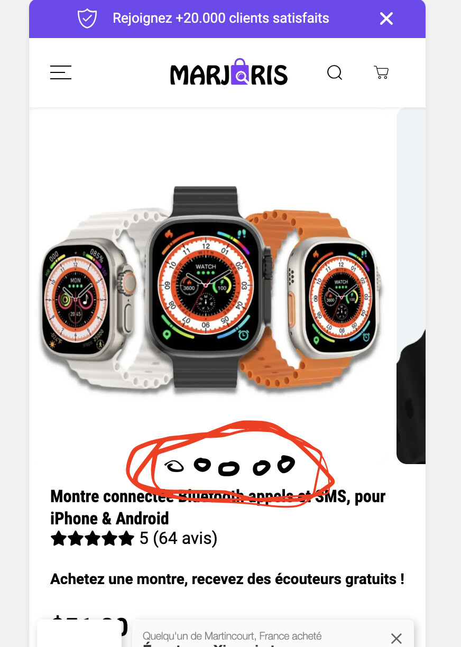Open the hamburger navigation menu

pos(61,72)
